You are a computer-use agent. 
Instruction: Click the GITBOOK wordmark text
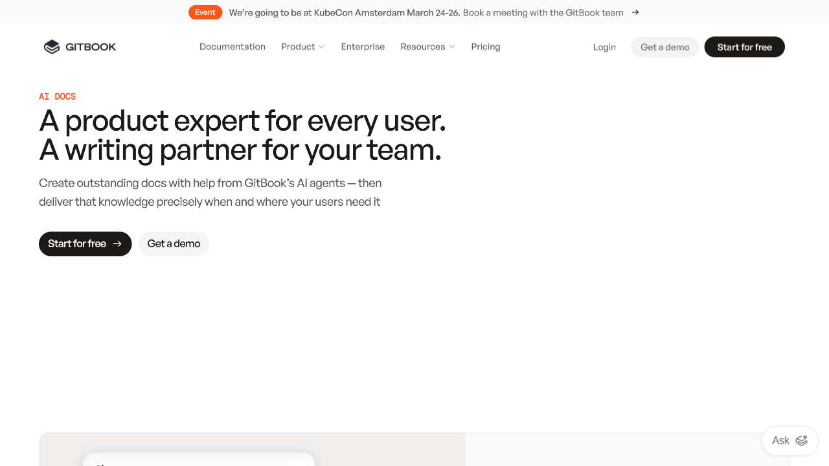point(91,47)
